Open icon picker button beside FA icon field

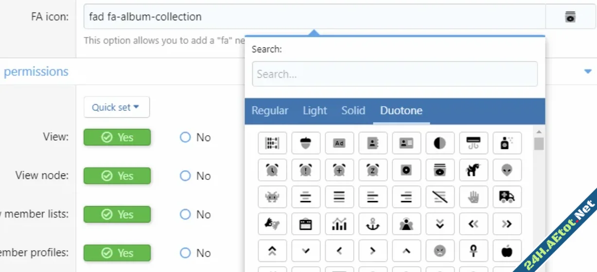click(x=570, y=16)
